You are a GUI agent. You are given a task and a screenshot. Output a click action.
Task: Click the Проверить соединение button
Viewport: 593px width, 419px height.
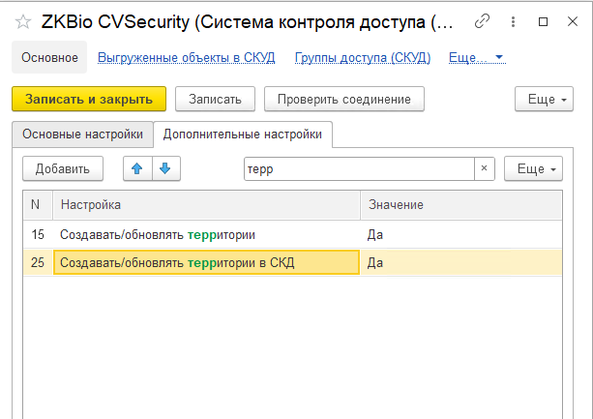click(344, 99)
